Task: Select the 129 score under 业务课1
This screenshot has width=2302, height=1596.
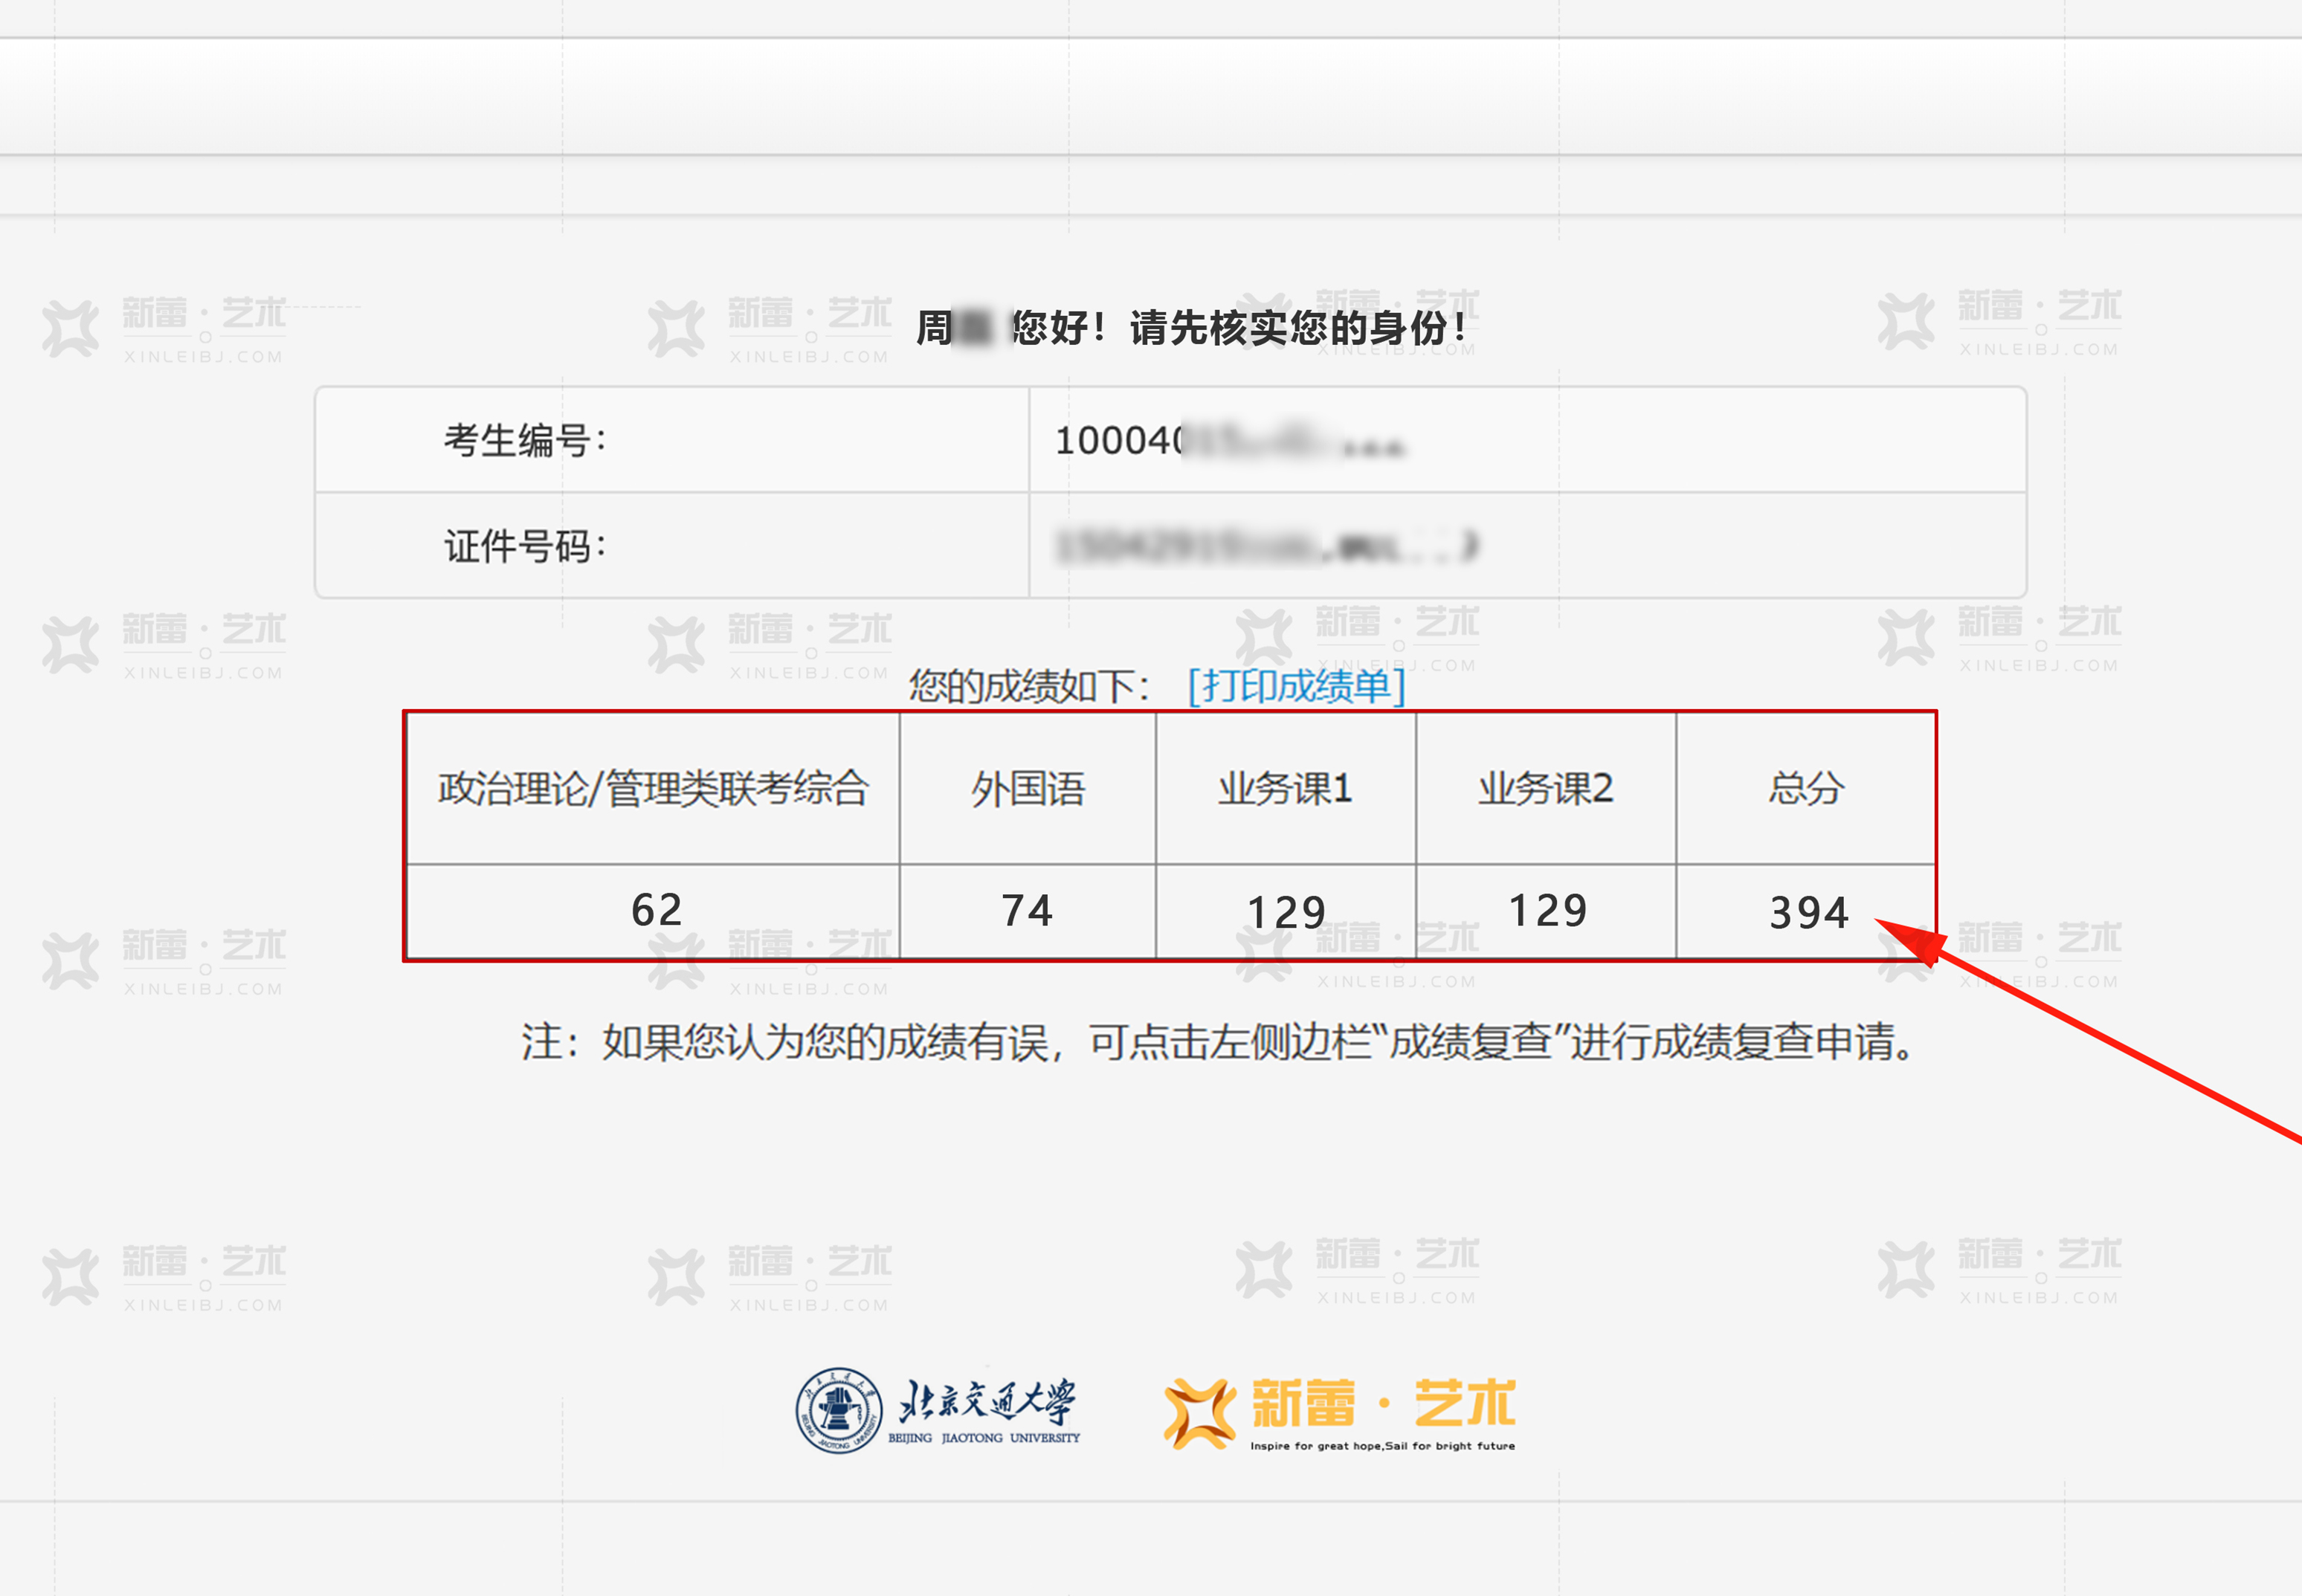Action: tap(1286, 913)
